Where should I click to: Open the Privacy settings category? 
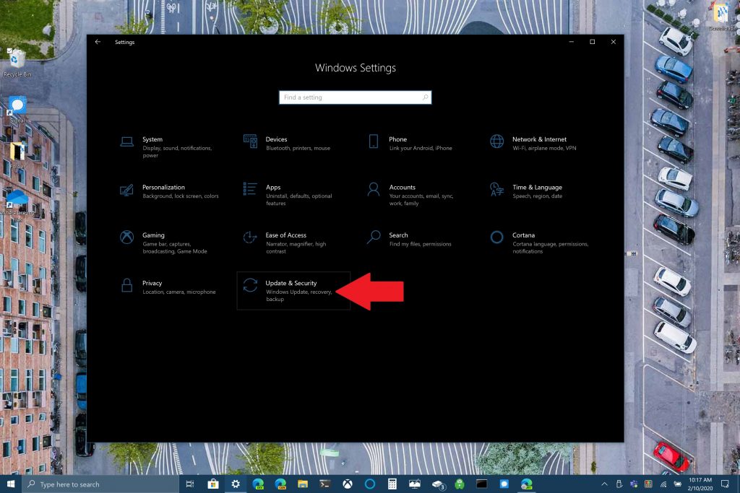coord(152,284)
